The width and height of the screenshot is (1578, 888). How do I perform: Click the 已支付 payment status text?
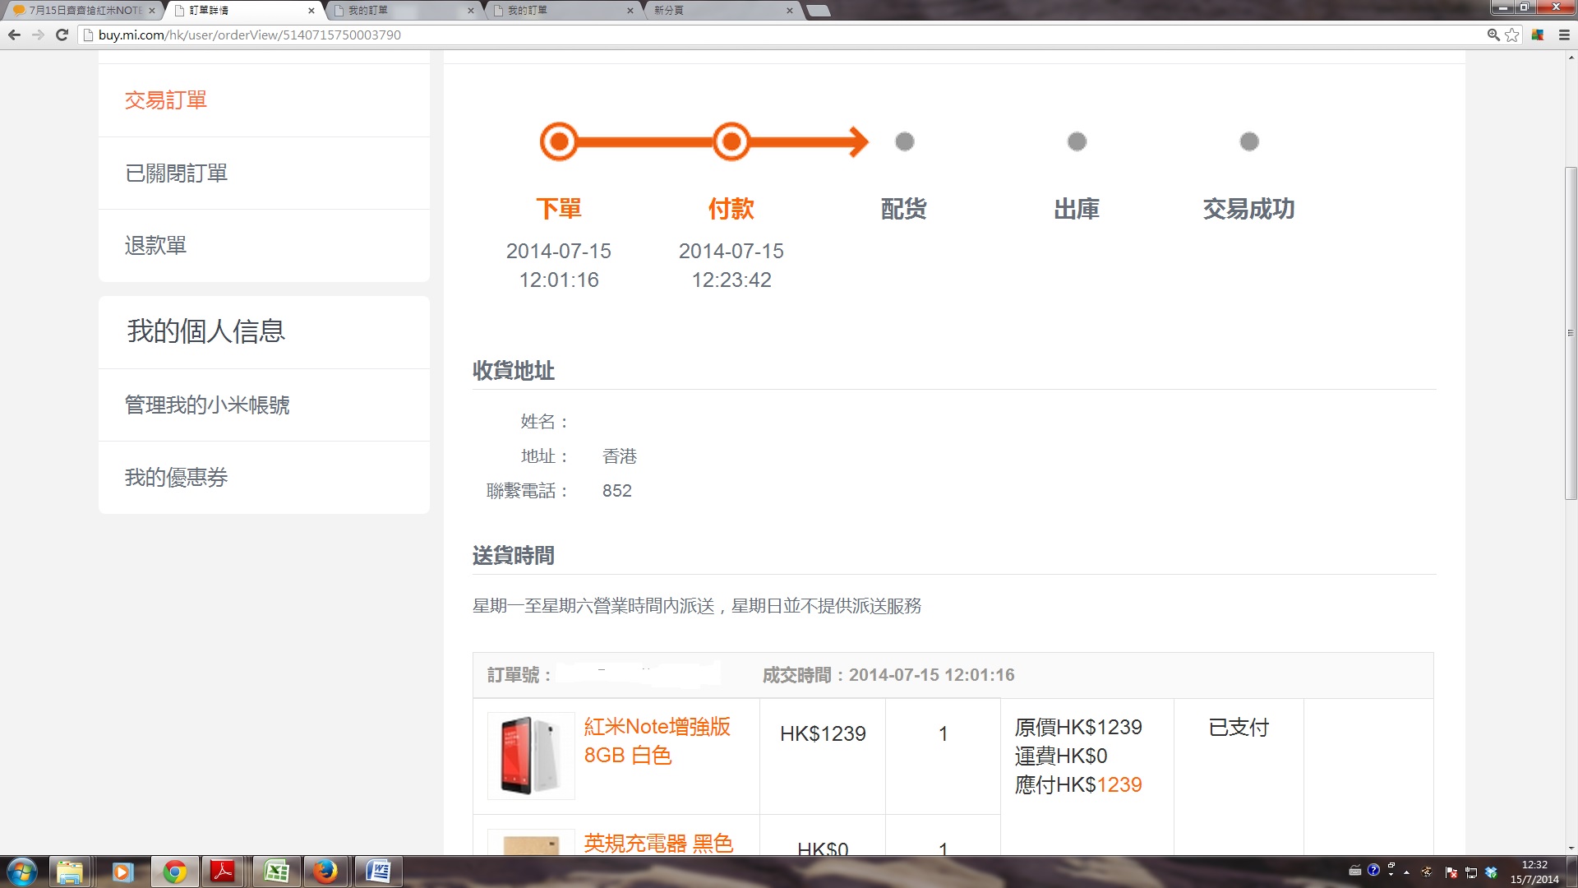1239,727
